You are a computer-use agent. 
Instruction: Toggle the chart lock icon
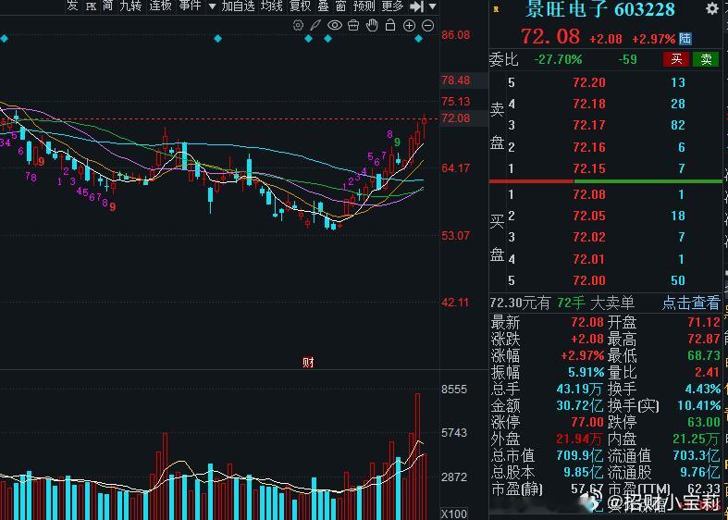(390, 26)
